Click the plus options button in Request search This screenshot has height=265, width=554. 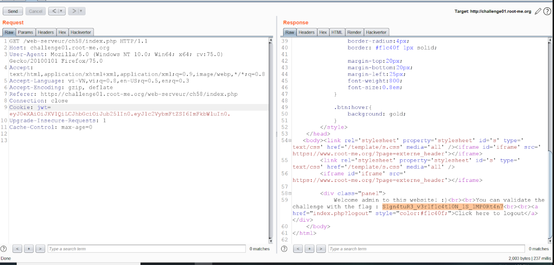[x=29, y=249]
